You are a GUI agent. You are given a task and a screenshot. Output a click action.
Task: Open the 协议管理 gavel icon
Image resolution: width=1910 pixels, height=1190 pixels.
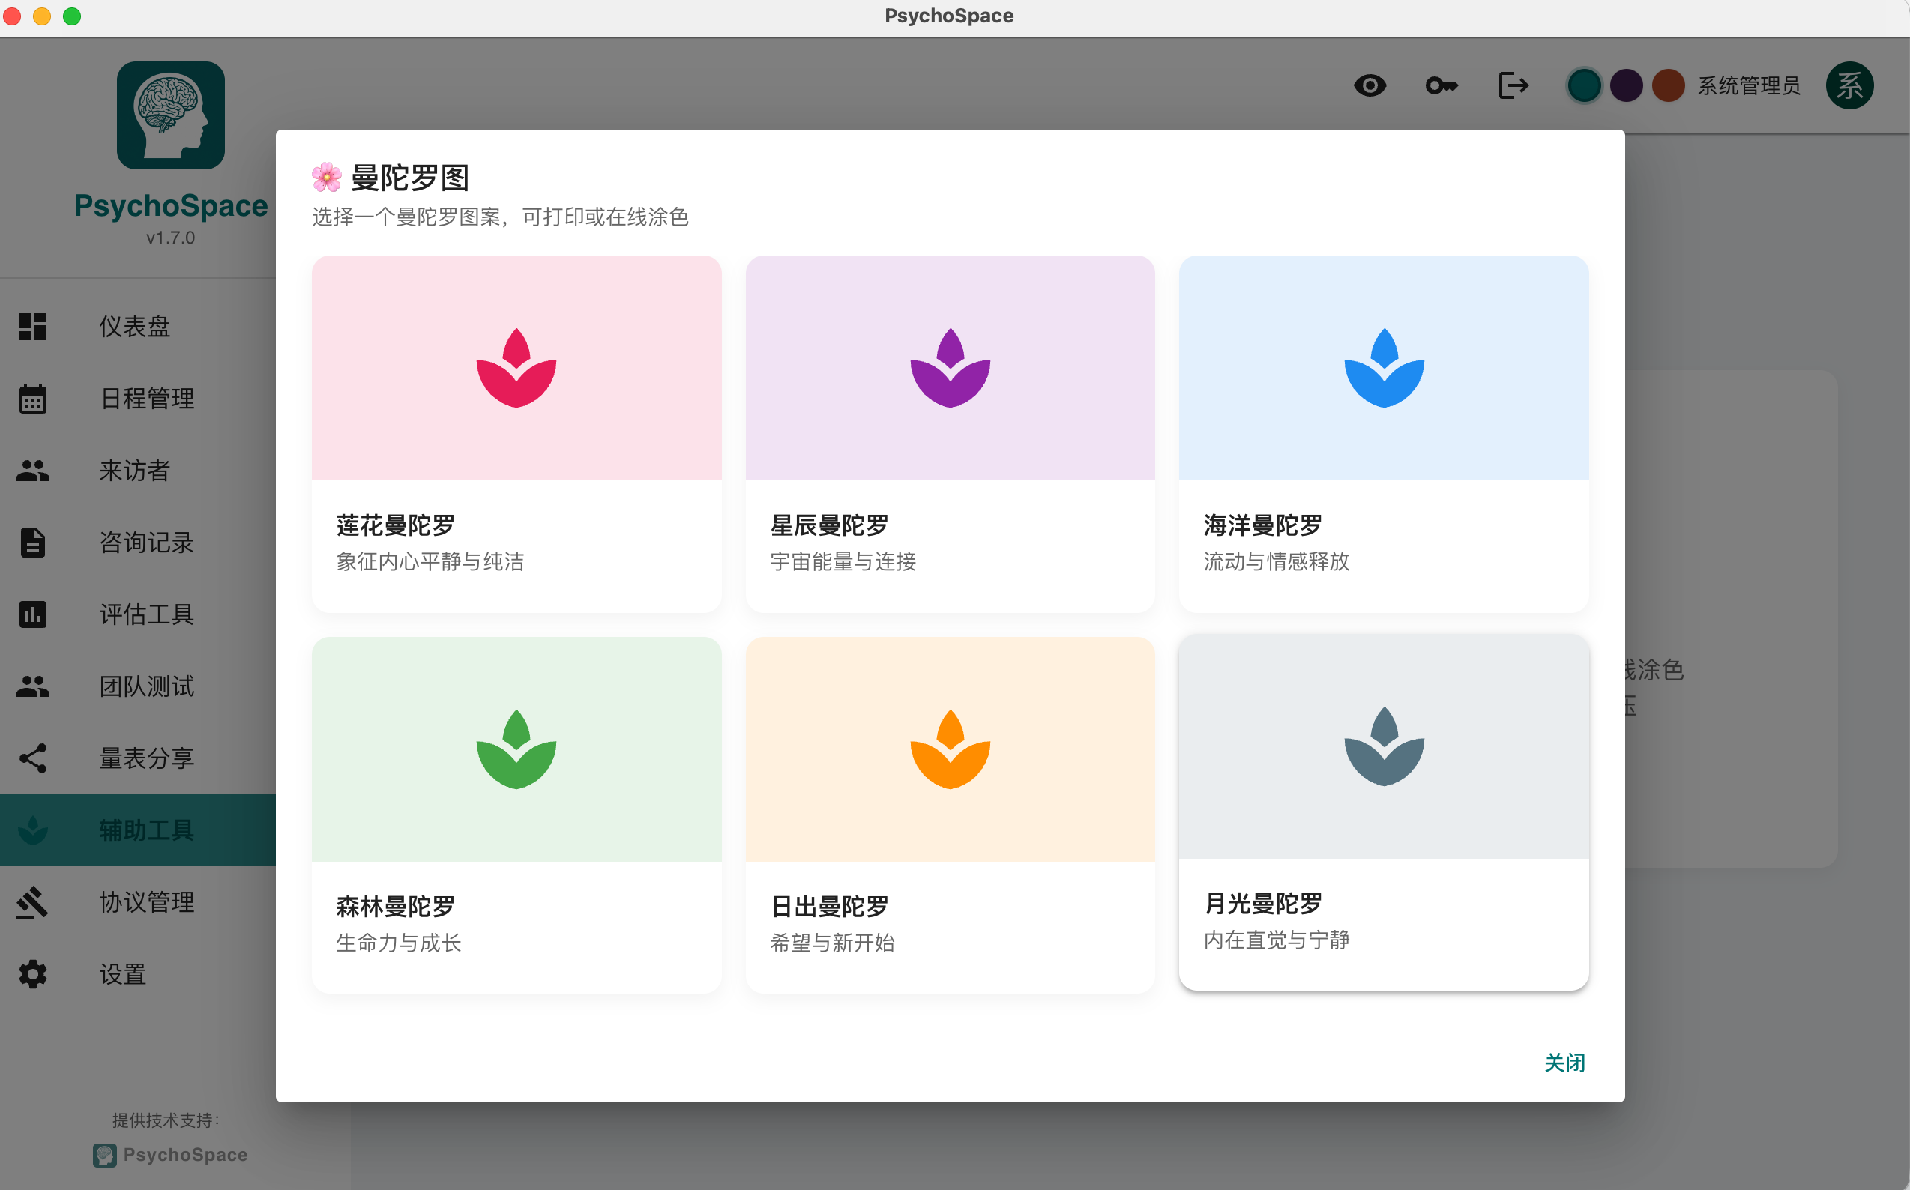(32, 902)
